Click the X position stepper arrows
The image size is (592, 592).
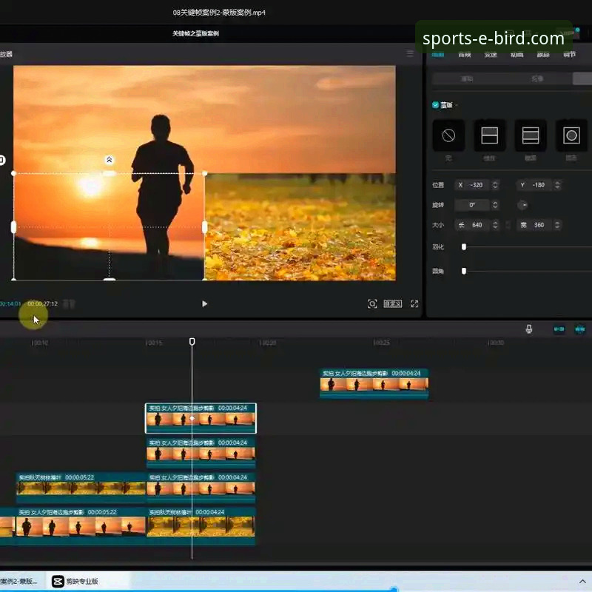pyautogui.click(x=495, y=185)
